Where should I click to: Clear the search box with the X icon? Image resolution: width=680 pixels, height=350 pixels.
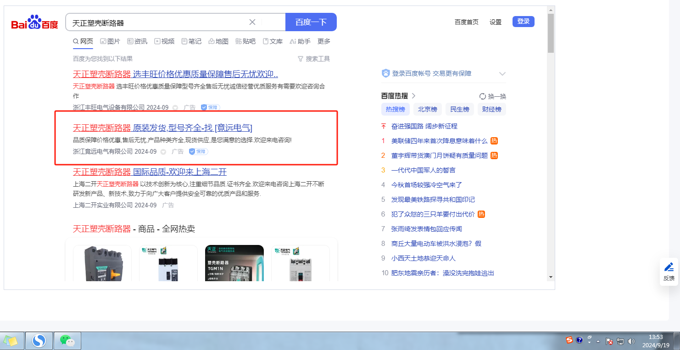point(252,22)
